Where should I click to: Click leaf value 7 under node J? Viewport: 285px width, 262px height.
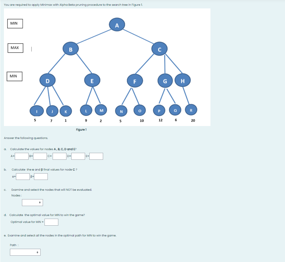(51, 121)
